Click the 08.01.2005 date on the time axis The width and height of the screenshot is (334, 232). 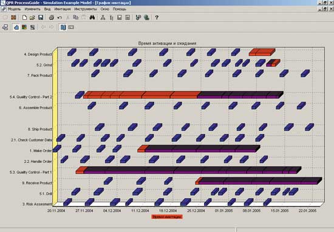tap(251, 211)
